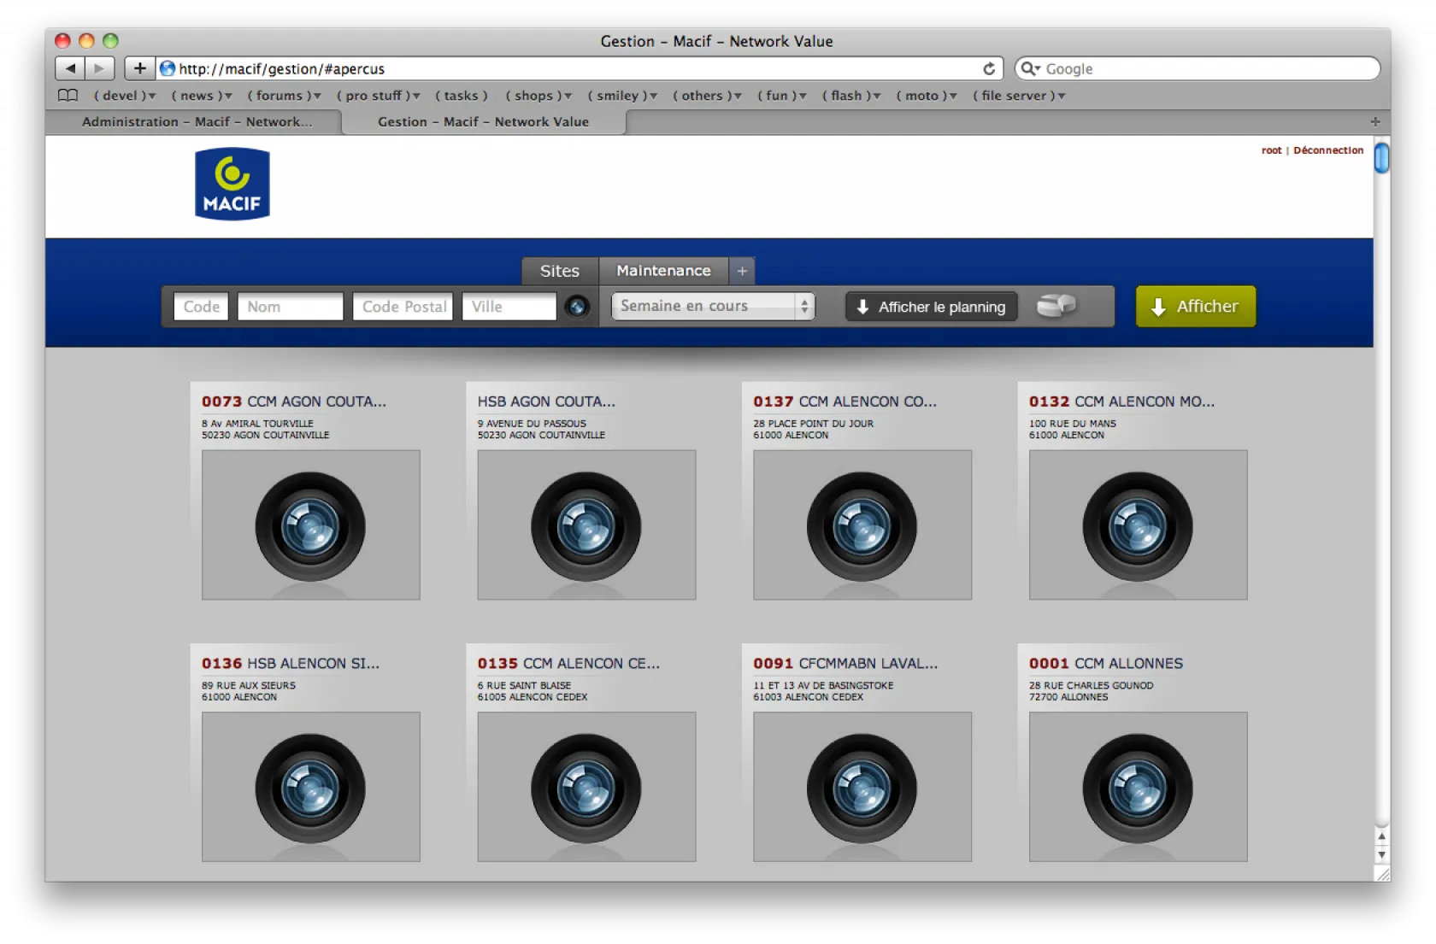
Task: Go back using the browser back arrow
Action: [70, 68]
